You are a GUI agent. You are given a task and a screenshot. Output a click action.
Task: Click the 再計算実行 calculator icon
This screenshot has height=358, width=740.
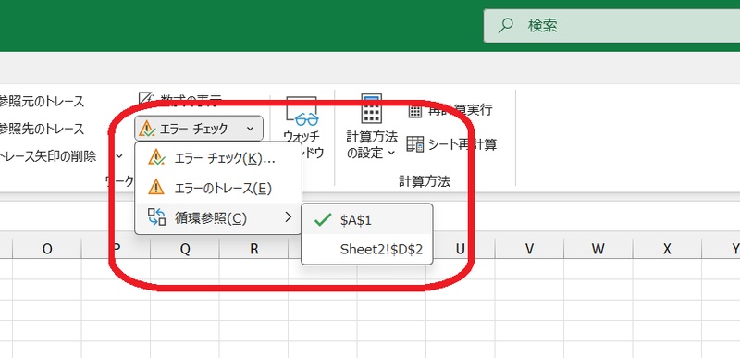point(415,110)
